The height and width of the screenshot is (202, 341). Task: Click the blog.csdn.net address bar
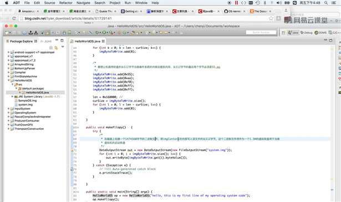point(144,18)
